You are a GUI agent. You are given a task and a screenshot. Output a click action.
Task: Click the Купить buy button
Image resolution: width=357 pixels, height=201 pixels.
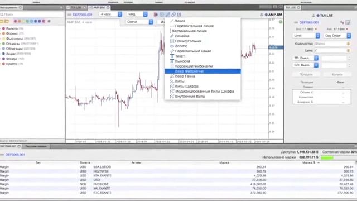click(337, 74)
